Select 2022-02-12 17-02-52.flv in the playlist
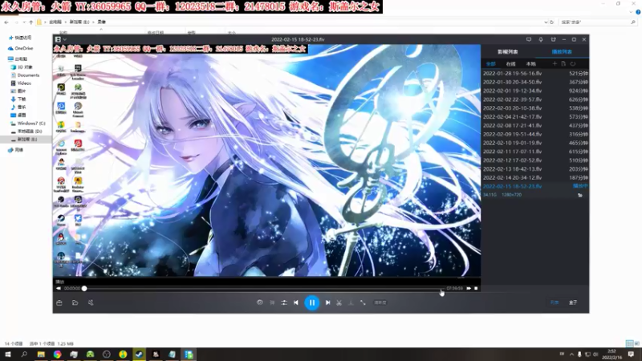Image resolution: width=642 pixels, height=361 pixels. [535, 160]
